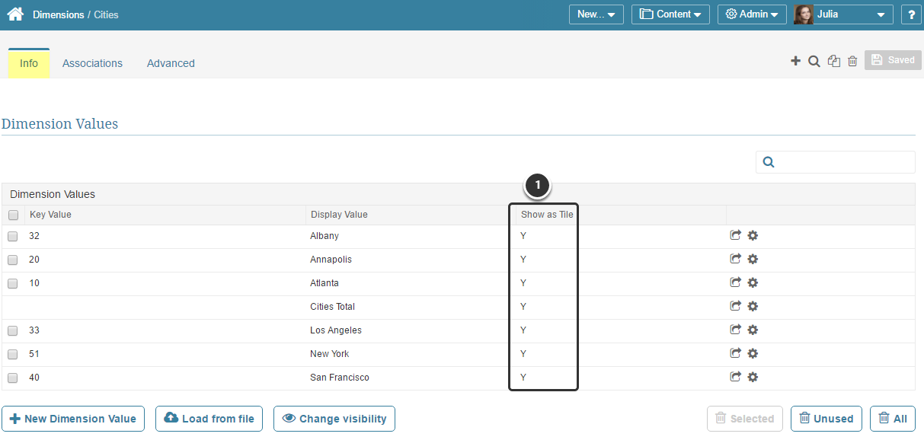Image resolution: width=924 pixels, height=440 pixels.
Task: Tick the checkbox next to San Francisco
Action: tap(13, 376)
